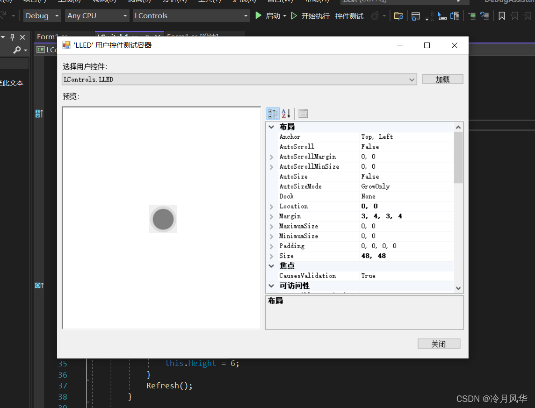Viewport: 535px width, 408px height.
Task: Click the browser-window home icon in the toolbar
Action: click(415, 16)
